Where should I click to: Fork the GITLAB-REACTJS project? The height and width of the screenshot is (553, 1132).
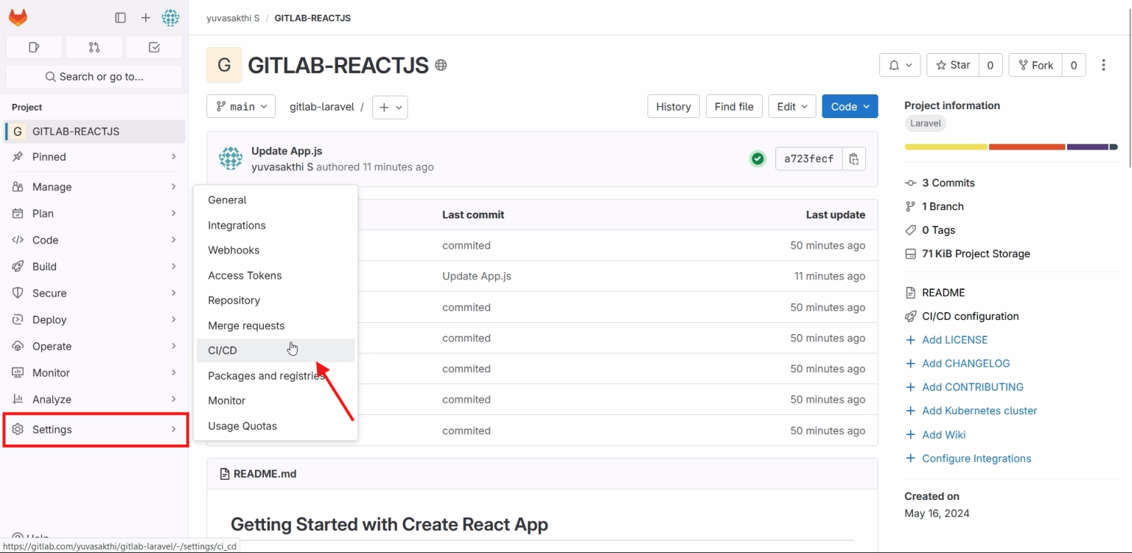tap(1035, 64)
